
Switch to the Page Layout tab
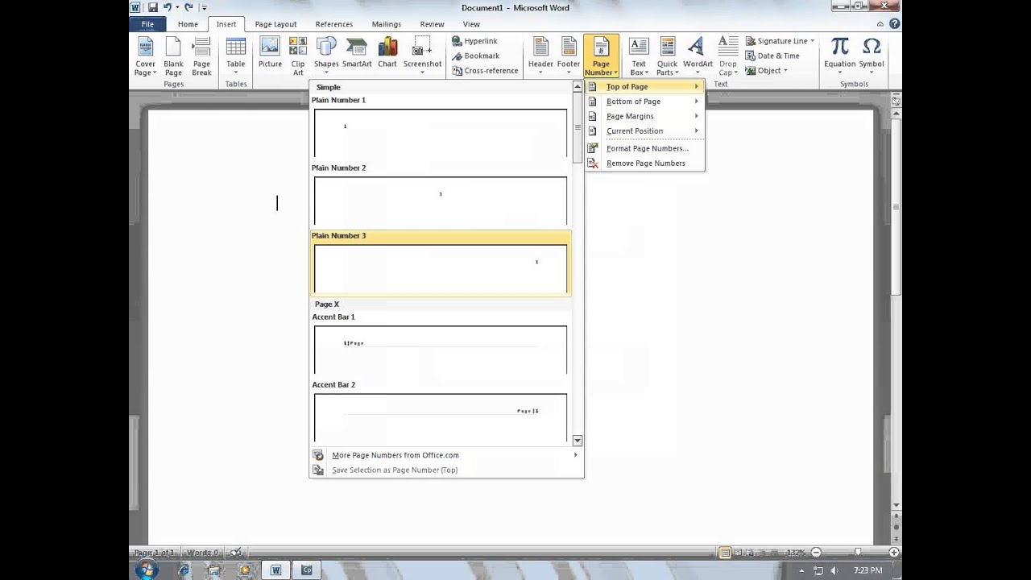pos(275,24)
